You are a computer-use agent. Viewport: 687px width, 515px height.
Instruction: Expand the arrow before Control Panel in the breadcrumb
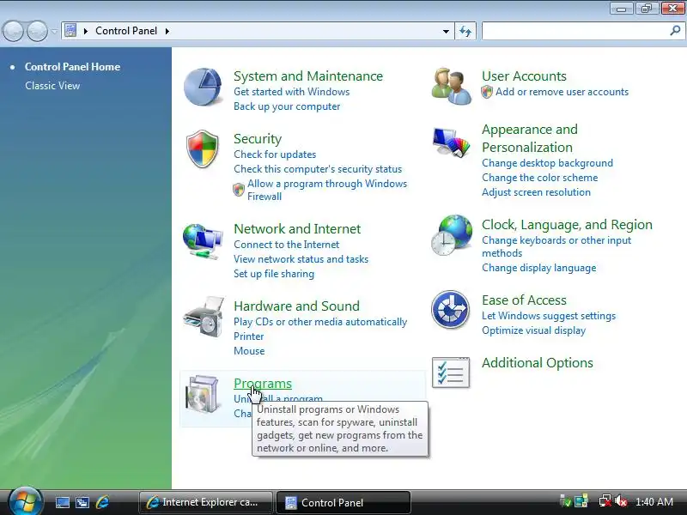point(85,31)
